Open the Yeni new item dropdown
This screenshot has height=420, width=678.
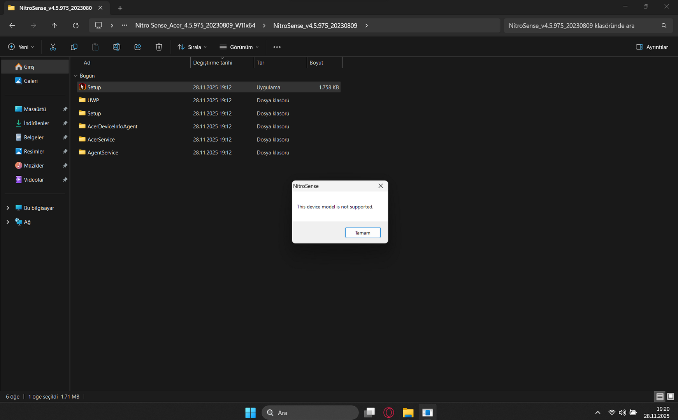point(21,47)
